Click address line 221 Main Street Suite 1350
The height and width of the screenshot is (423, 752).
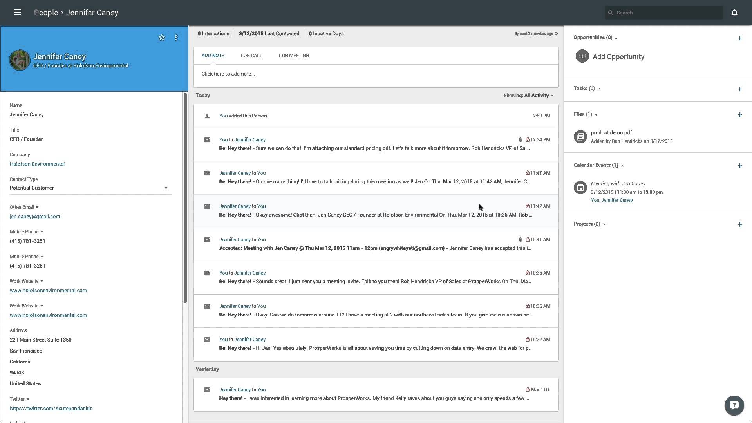coord(40,340)
